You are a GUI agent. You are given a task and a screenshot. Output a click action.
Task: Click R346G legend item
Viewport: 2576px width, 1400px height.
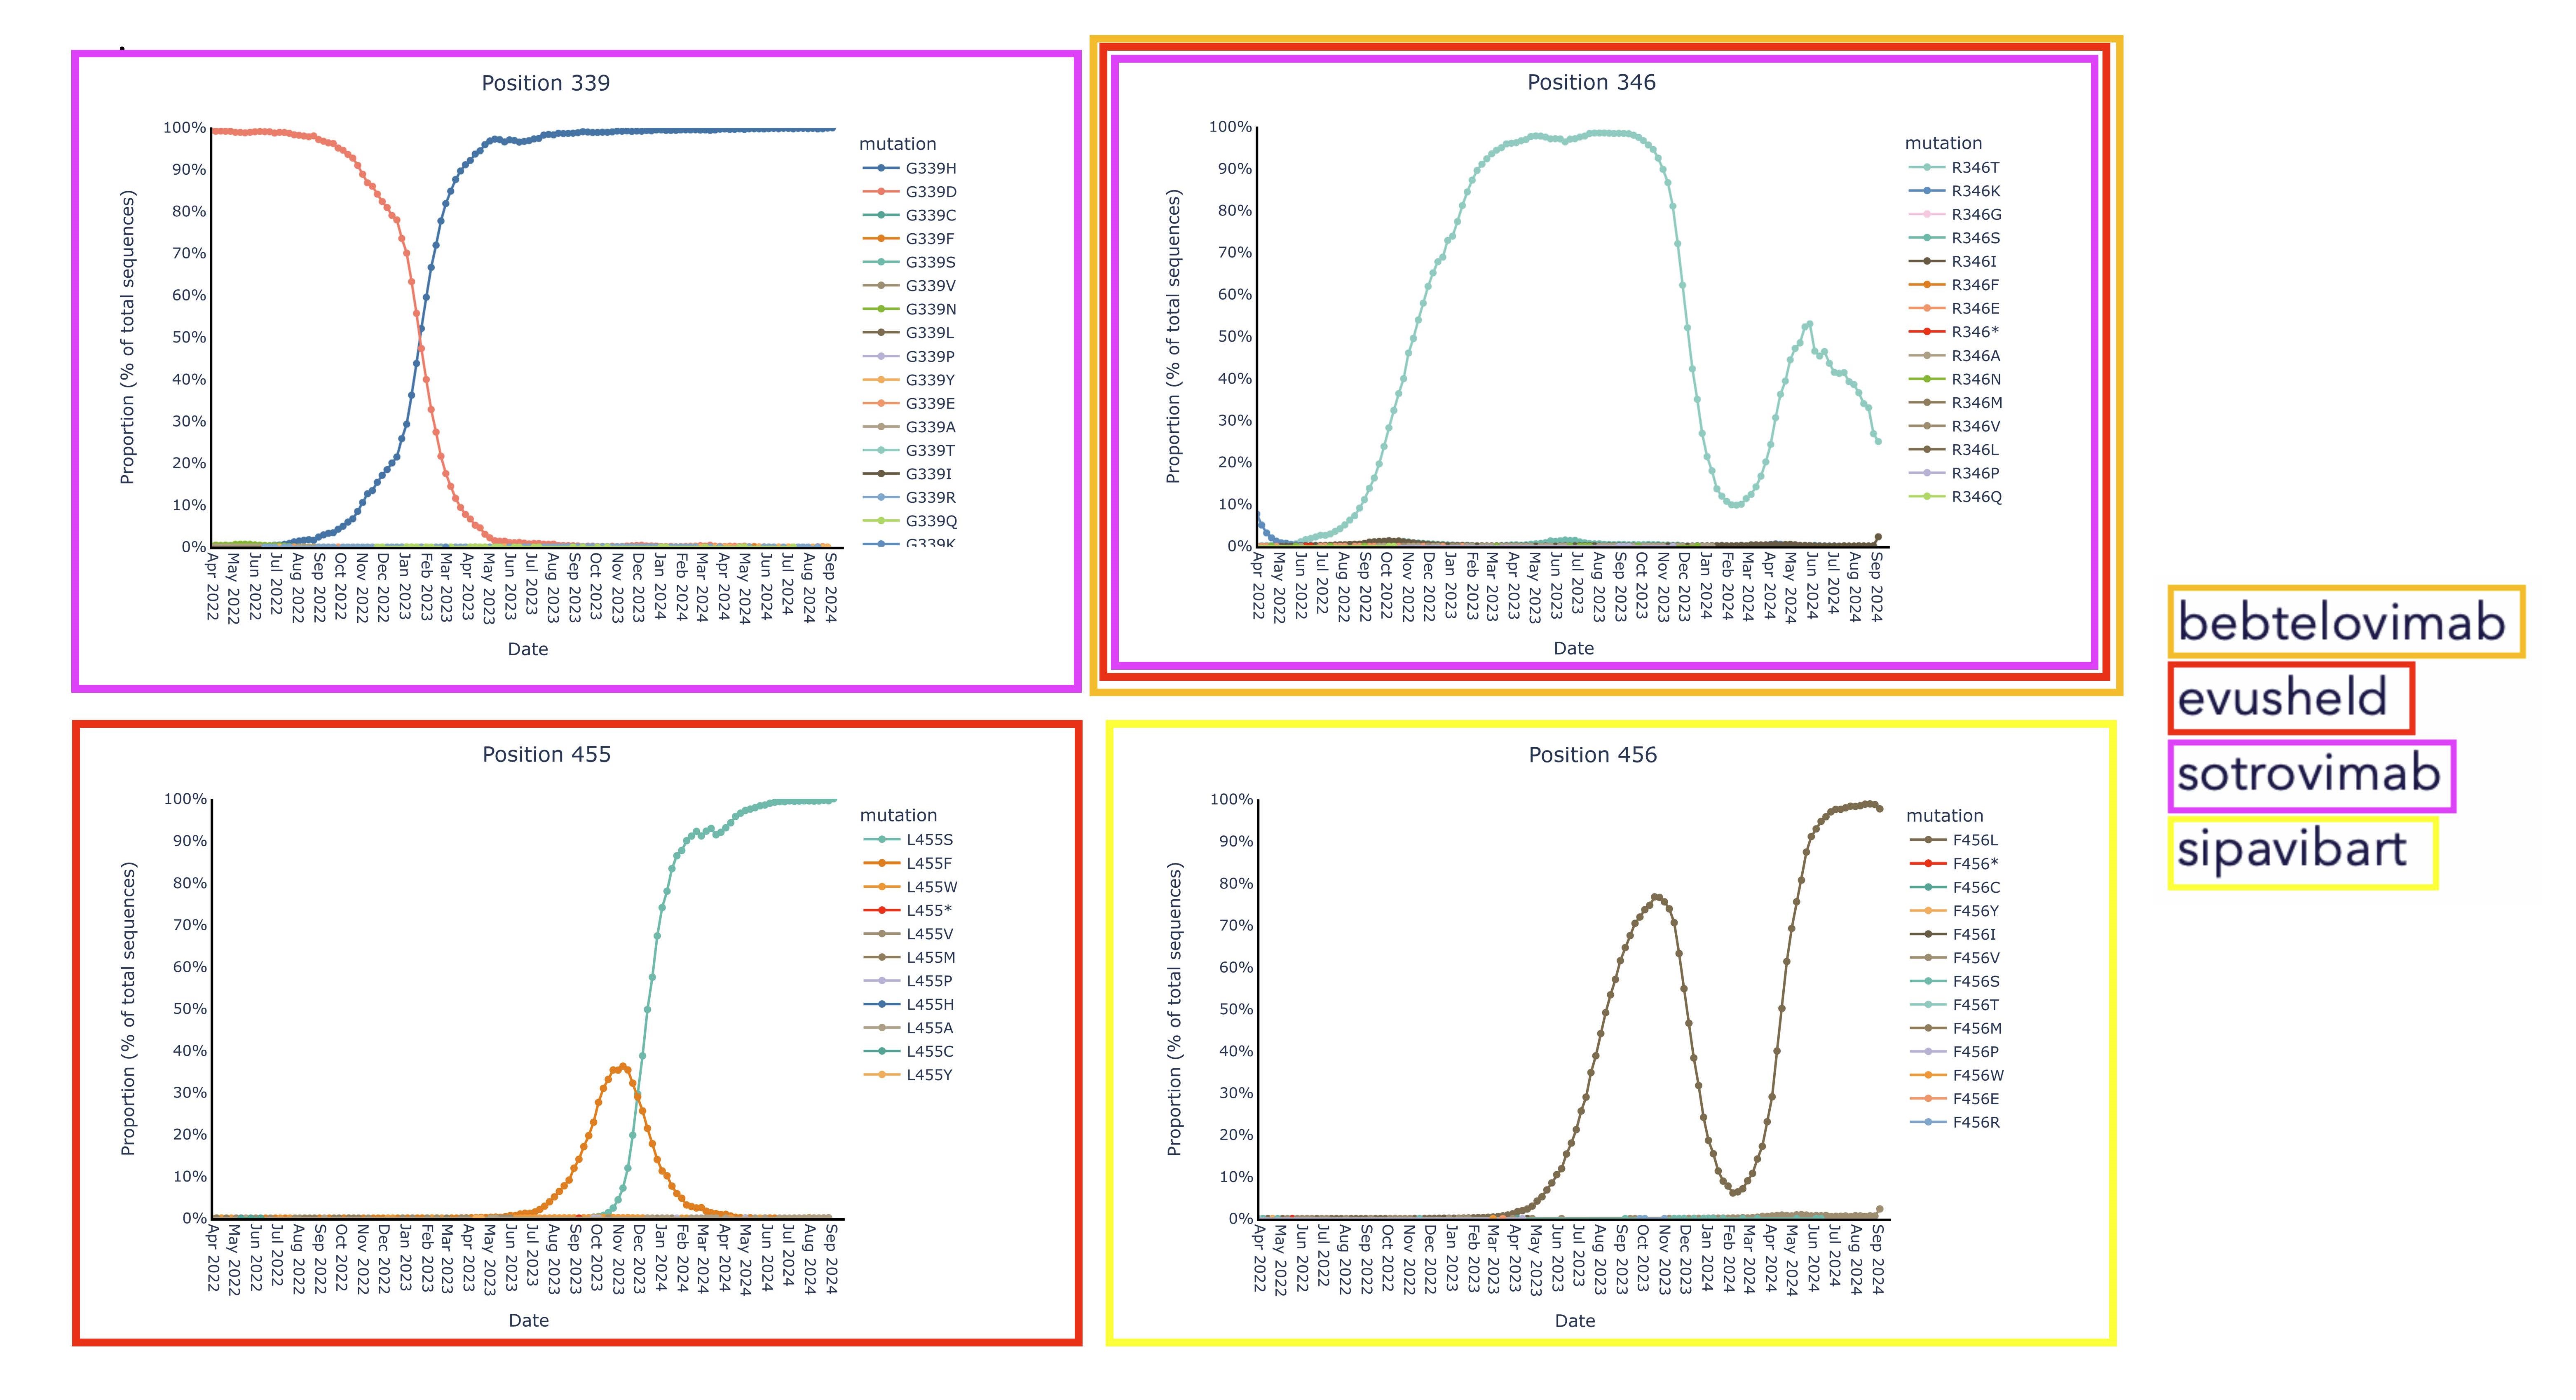coord(1955,214)
